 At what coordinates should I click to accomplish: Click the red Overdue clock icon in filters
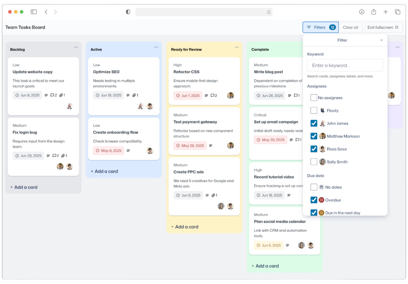pos(321,200)
